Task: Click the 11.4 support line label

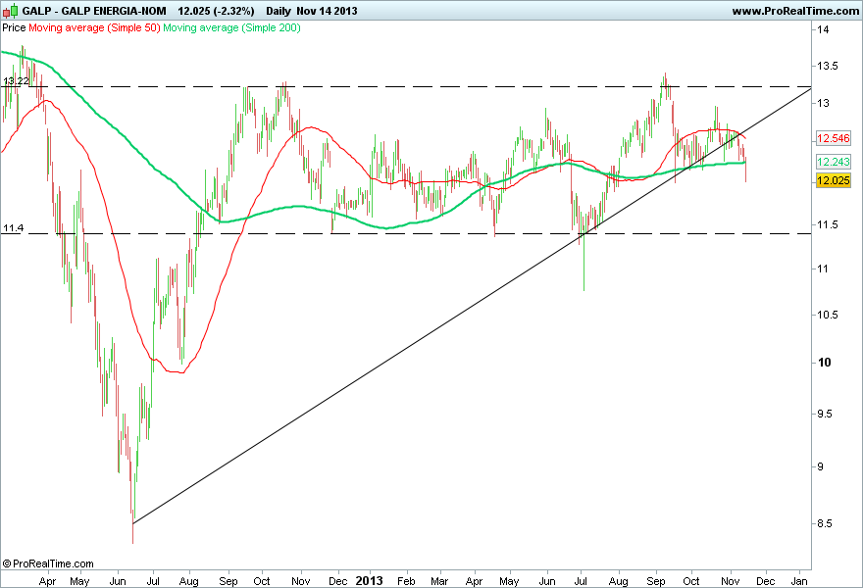Action: coord(13,227)
